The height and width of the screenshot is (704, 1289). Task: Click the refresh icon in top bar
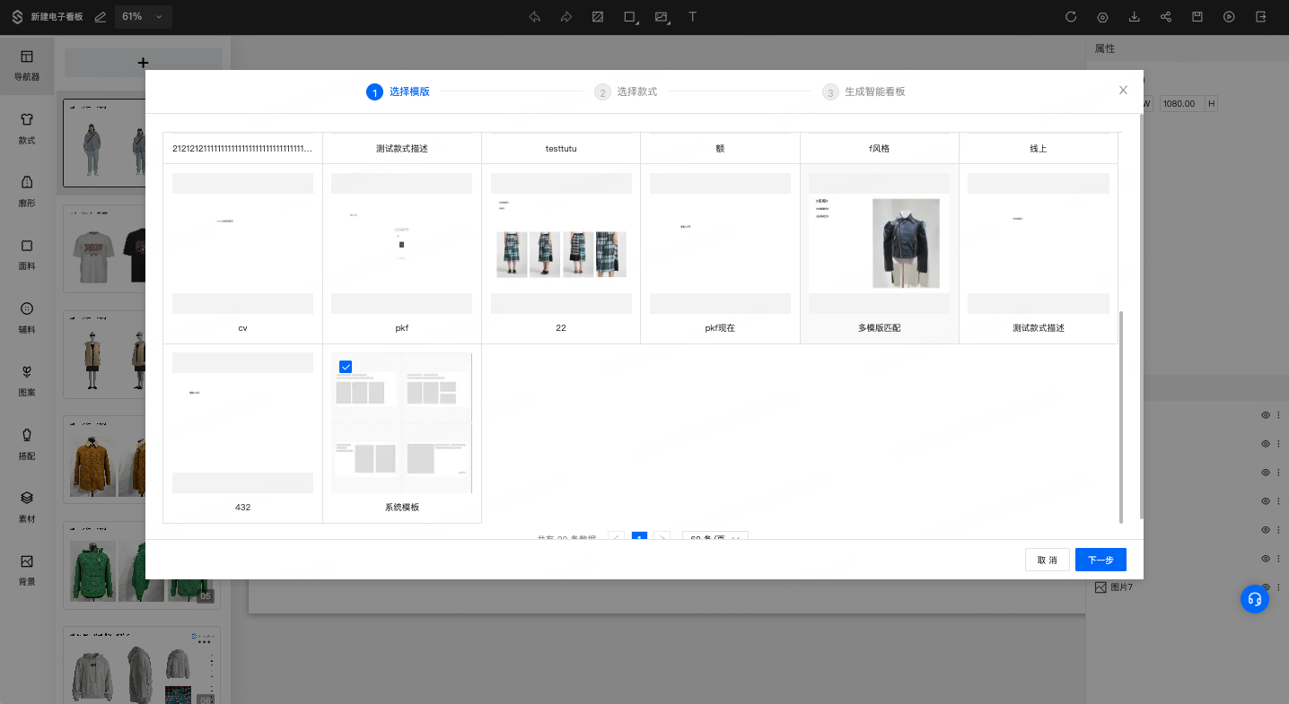click(1071, 17)
